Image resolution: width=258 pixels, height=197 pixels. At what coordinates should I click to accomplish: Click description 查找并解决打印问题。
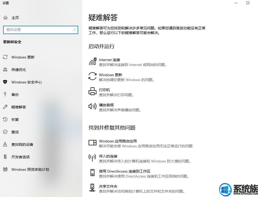tap(117, 95)
